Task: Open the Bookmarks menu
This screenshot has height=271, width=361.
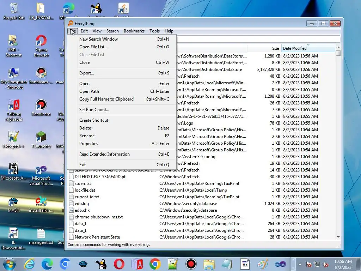Action: (134, 31)
